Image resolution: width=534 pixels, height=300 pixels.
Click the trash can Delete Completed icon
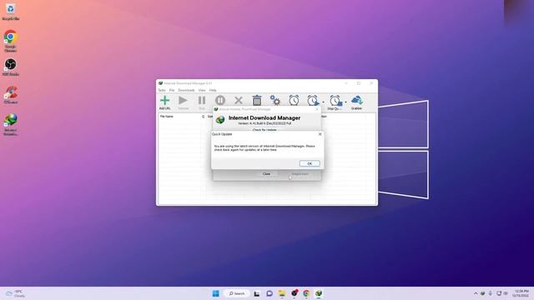pyautogui.click(x=257, y=100)
